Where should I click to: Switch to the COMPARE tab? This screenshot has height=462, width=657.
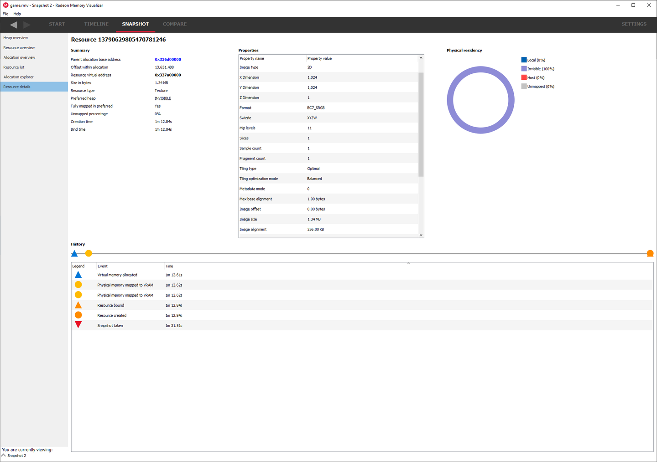point(175,24)
